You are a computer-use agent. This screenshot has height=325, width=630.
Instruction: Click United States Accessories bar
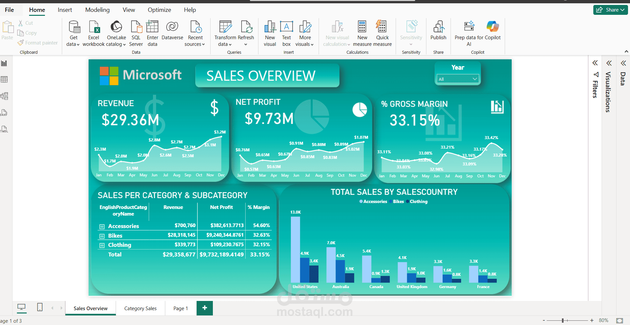click(x=295, y=249)
